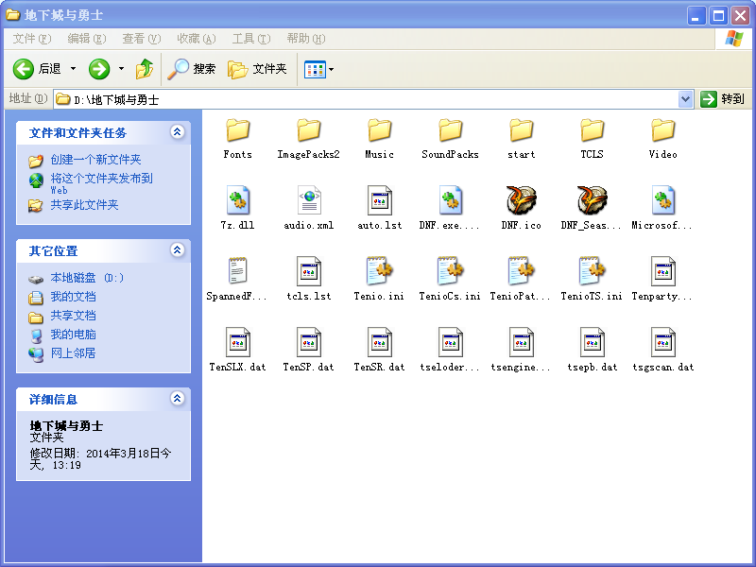Image resolution: width=756 pixels, height=567 pixels.
Task: Open the 文件(F) menu
Action: click(x=32, y=39)
